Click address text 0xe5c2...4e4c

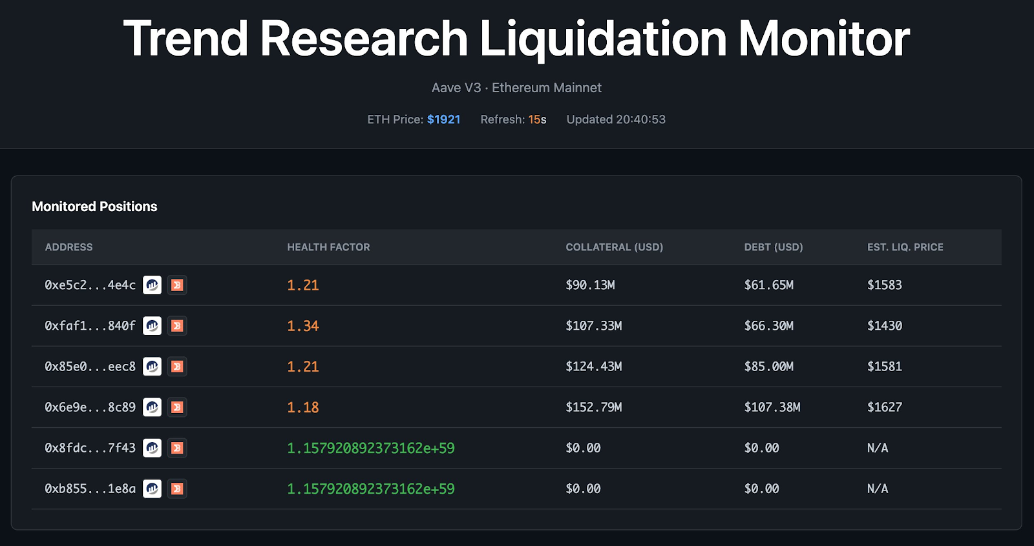pos(90,285)
